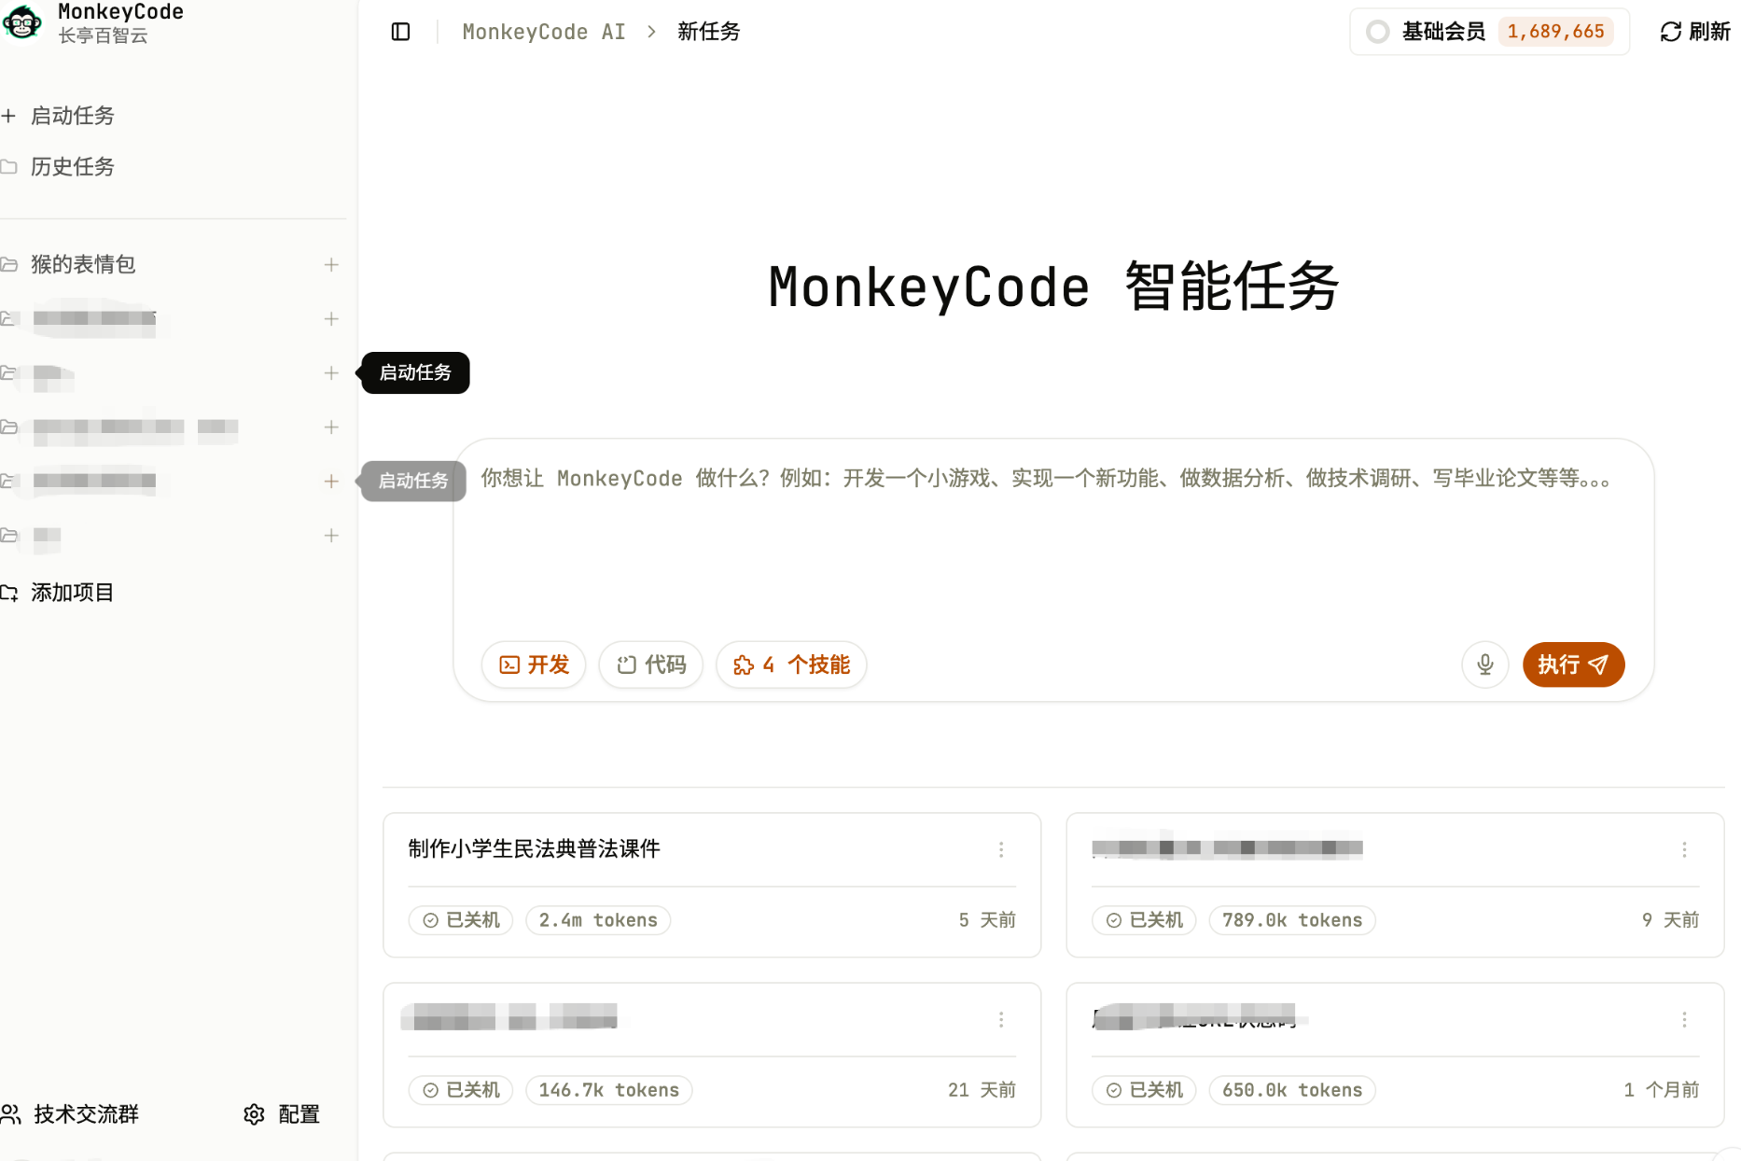Viewport: 1741px width, 1161px height.
Task: Open three-dot menu on the 146.7k tokens card
Action: point(1001,1019)
